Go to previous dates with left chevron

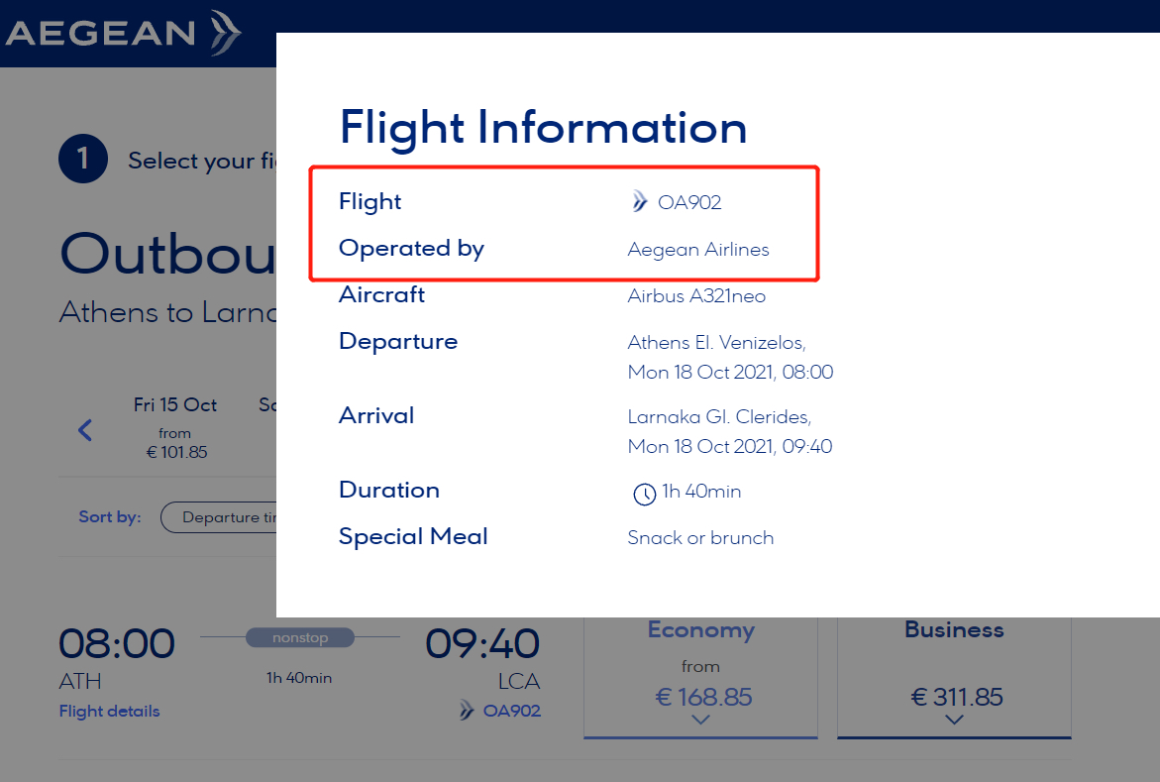coord(86,430)
